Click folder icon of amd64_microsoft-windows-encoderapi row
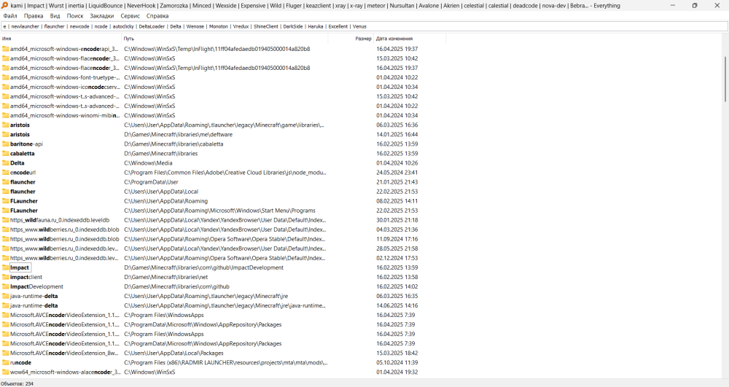Viewport: 729px width, 387px height. coord(6,49)
